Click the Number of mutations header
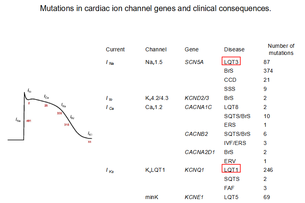Screen dimensions: 305x203 pos(281,49)
